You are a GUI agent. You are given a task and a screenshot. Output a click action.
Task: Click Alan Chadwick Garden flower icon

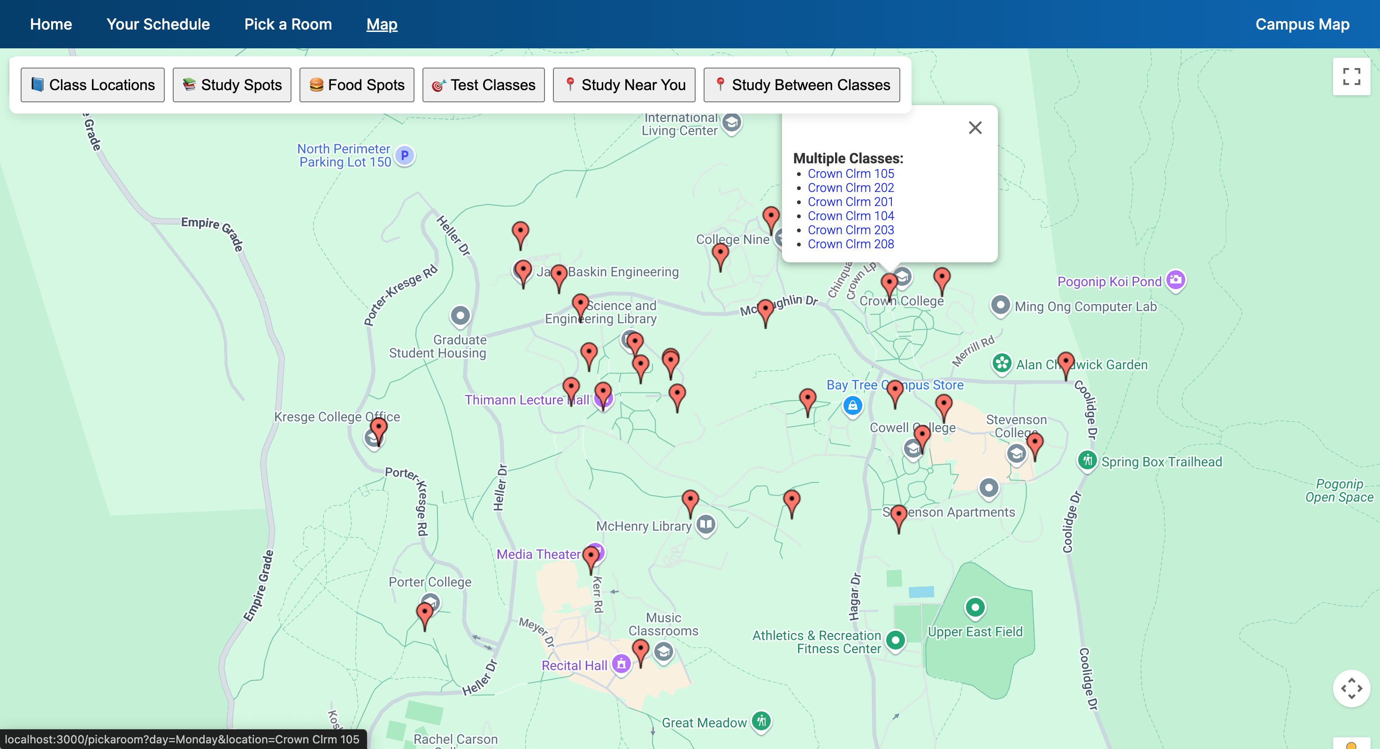[1001, 363]
